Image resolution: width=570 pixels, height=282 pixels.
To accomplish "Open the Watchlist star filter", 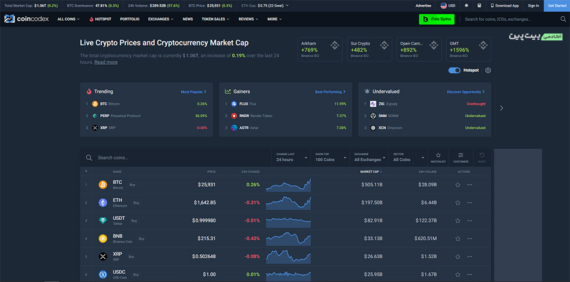I will (x=438, y=158).
